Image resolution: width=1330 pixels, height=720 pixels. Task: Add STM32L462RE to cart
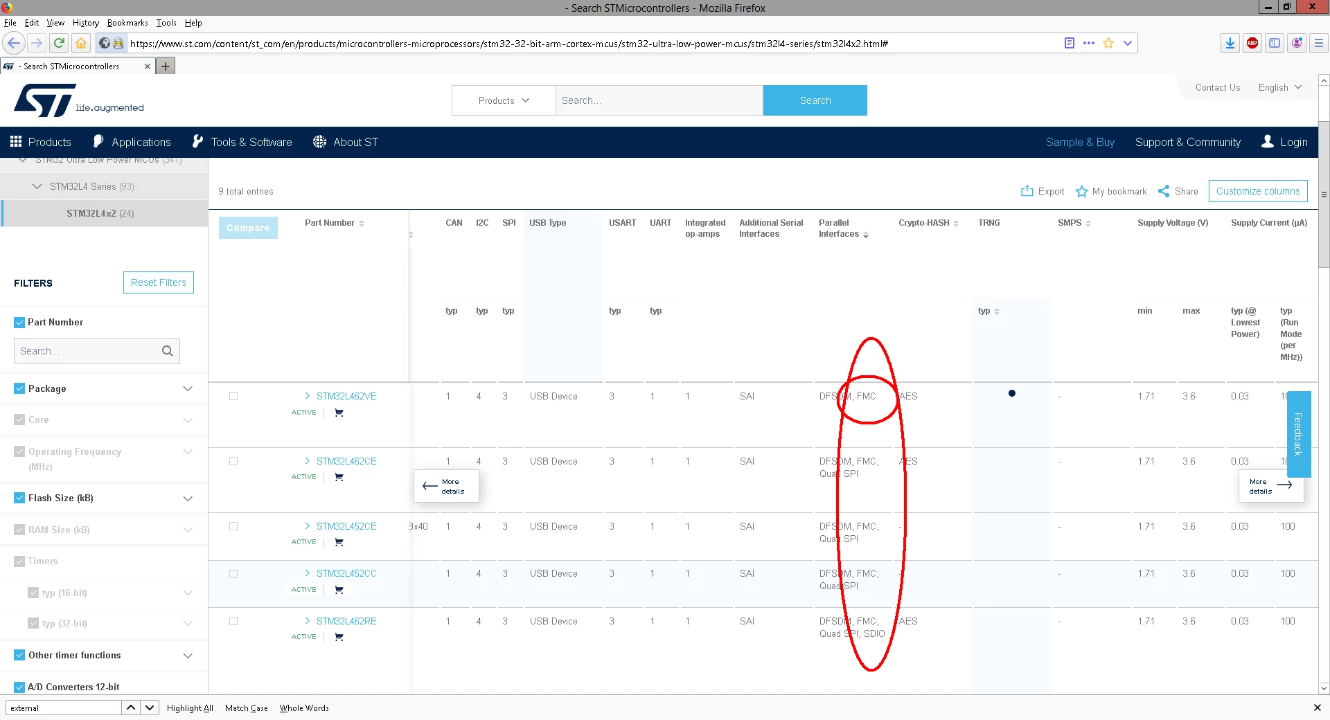[x=339, y=637]
